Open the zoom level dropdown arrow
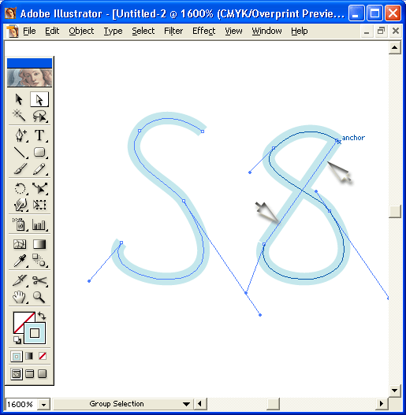Image resolution: width=406 pixels, height=415 pixels. pos(43,405)
